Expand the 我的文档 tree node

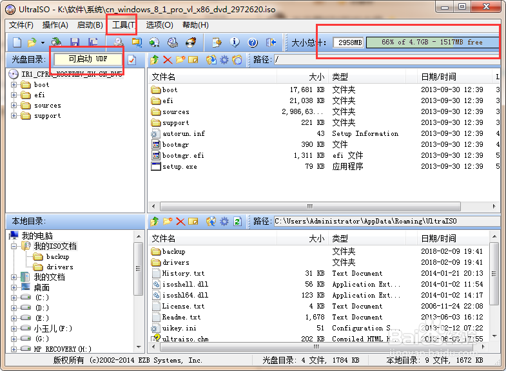(x=14, y=277)
